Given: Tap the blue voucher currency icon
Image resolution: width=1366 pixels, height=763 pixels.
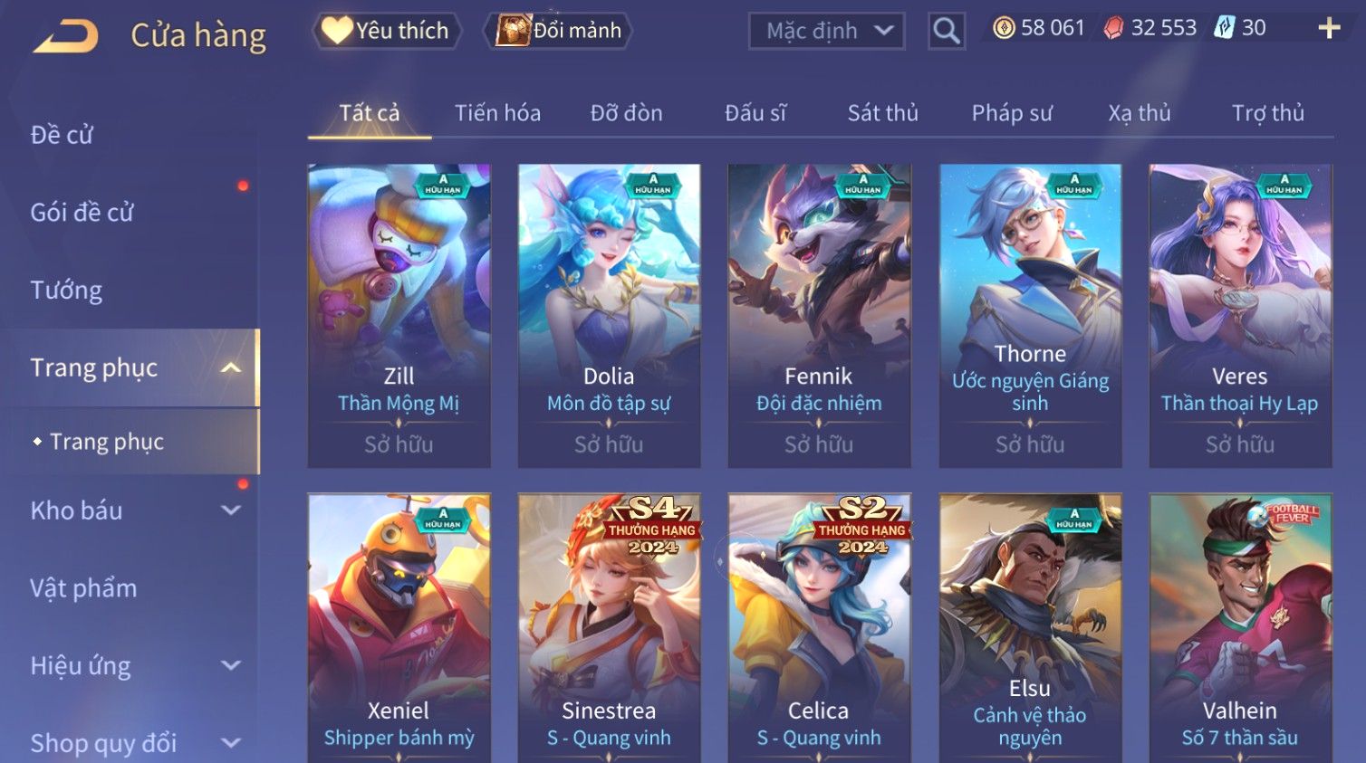Looking at the screenshot, I should click(x=1225, y=28).
